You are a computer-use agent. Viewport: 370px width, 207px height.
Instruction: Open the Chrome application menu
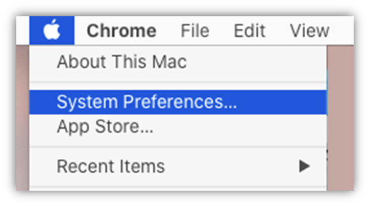121,31
